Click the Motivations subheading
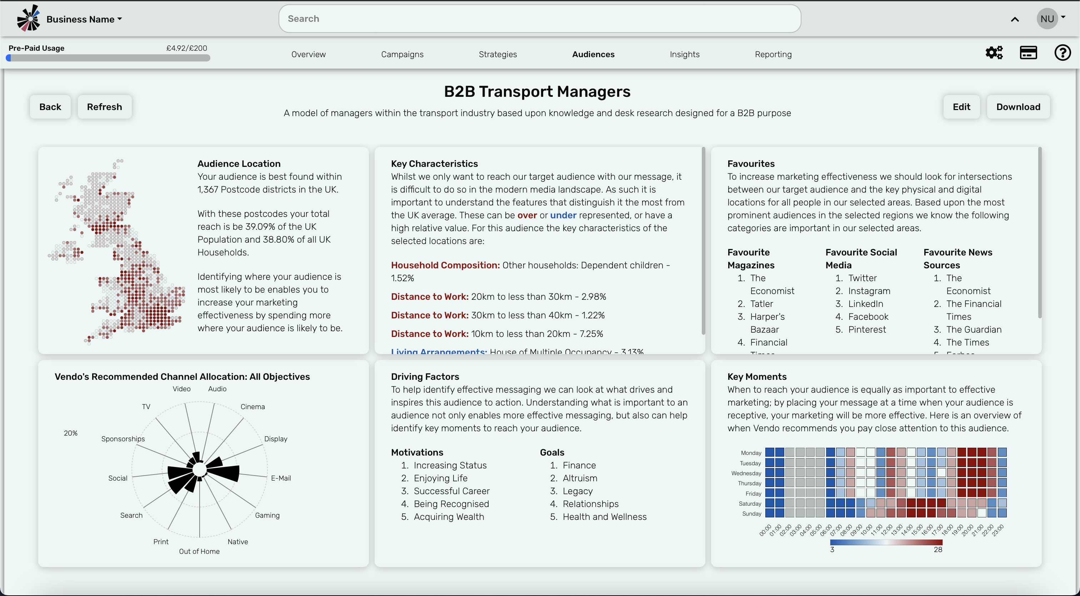This screenshot has height=596, width=1080. tap(417, 453)
